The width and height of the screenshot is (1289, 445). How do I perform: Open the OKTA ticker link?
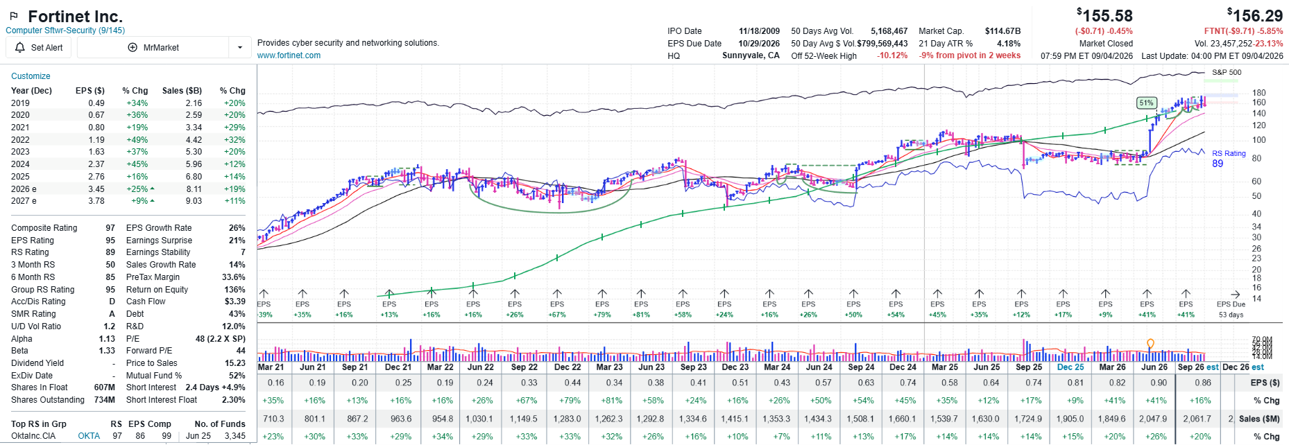click(89, 436)
